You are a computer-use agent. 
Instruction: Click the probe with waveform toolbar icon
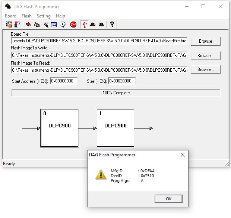click(45, 25)
